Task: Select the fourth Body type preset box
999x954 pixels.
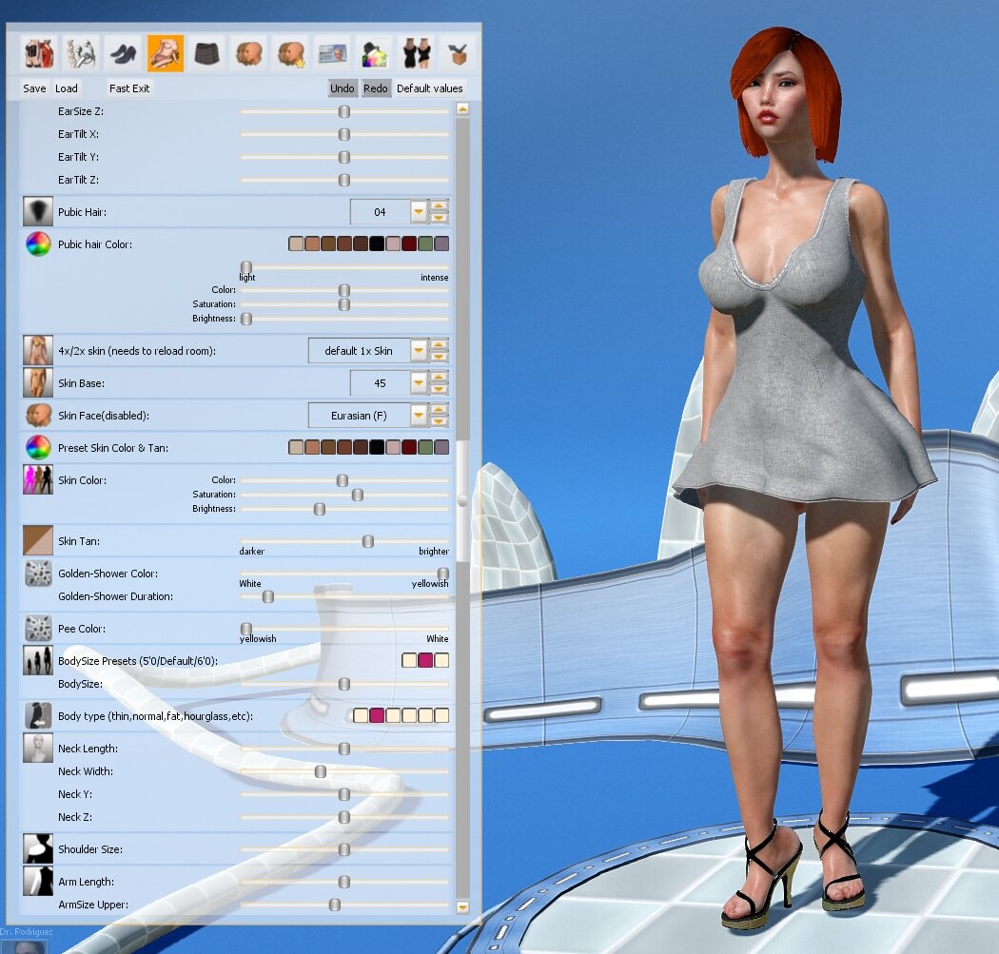Action: tap(409, 715)
